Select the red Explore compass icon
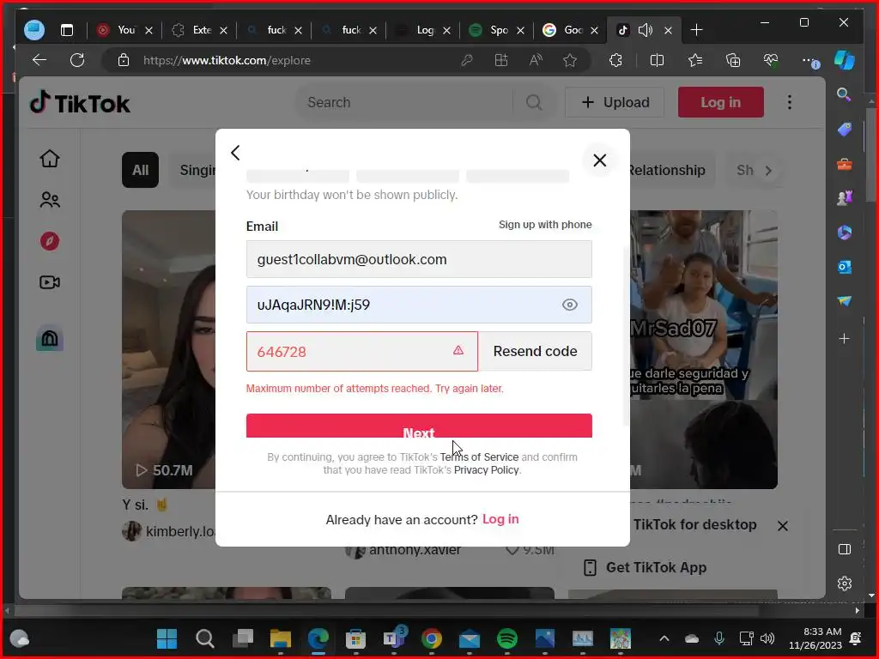The height and width of the screenshot is (659, 879). (49, 241)
